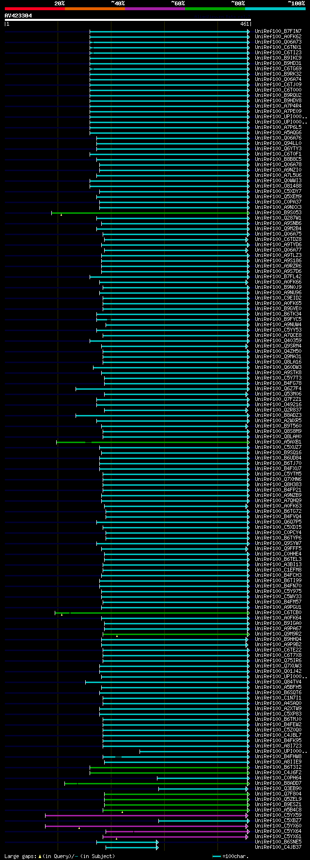310x860 pixels.
Task: Click the red ~20% legend segment
Action: pyautogui.click(x=35, y=9)
